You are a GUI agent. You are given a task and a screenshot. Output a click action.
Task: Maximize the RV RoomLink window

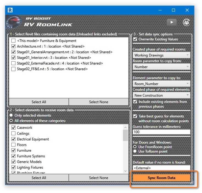click(173, 10)
